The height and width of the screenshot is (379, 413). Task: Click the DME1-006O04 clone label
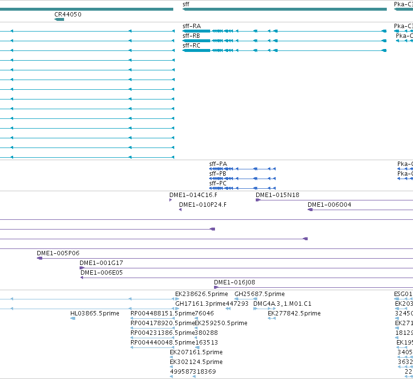[x=329, y=205]
